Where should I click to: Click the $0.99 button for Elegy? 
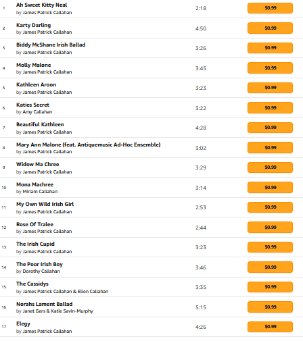(270, 327)
